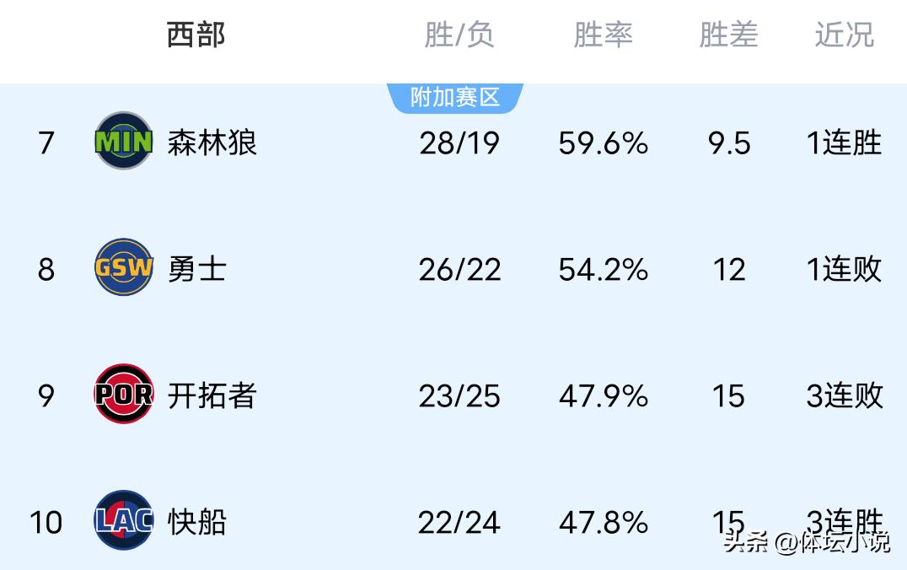
Task: Click the 1连败 streak for 勇士
Action: click(x=844, y=270)
